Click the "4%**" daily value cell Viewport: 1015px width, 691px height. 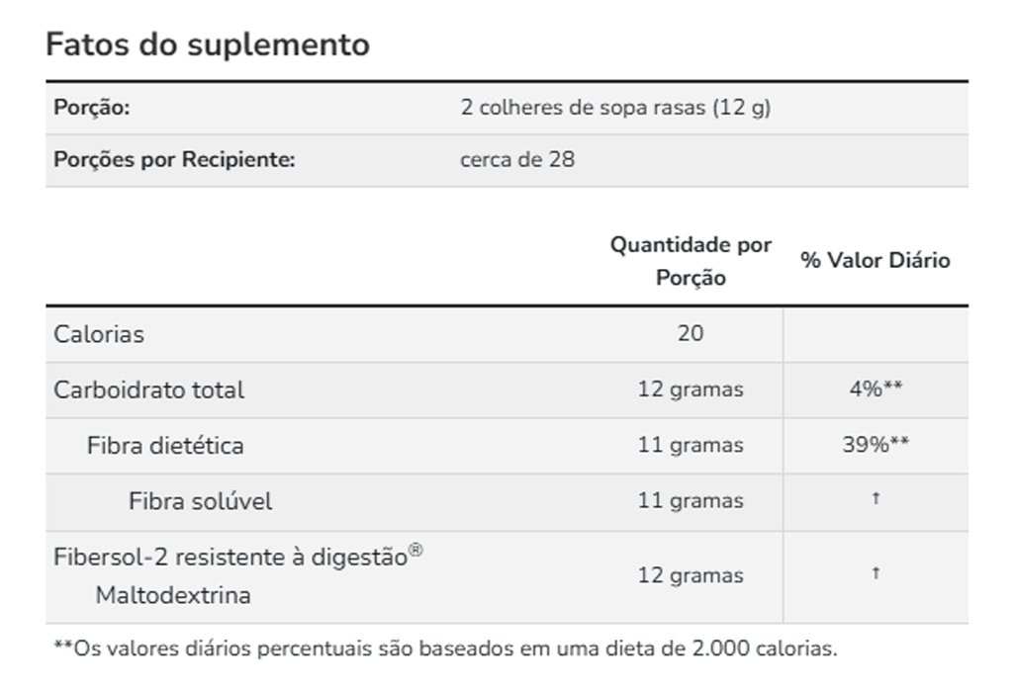(876, 389)
